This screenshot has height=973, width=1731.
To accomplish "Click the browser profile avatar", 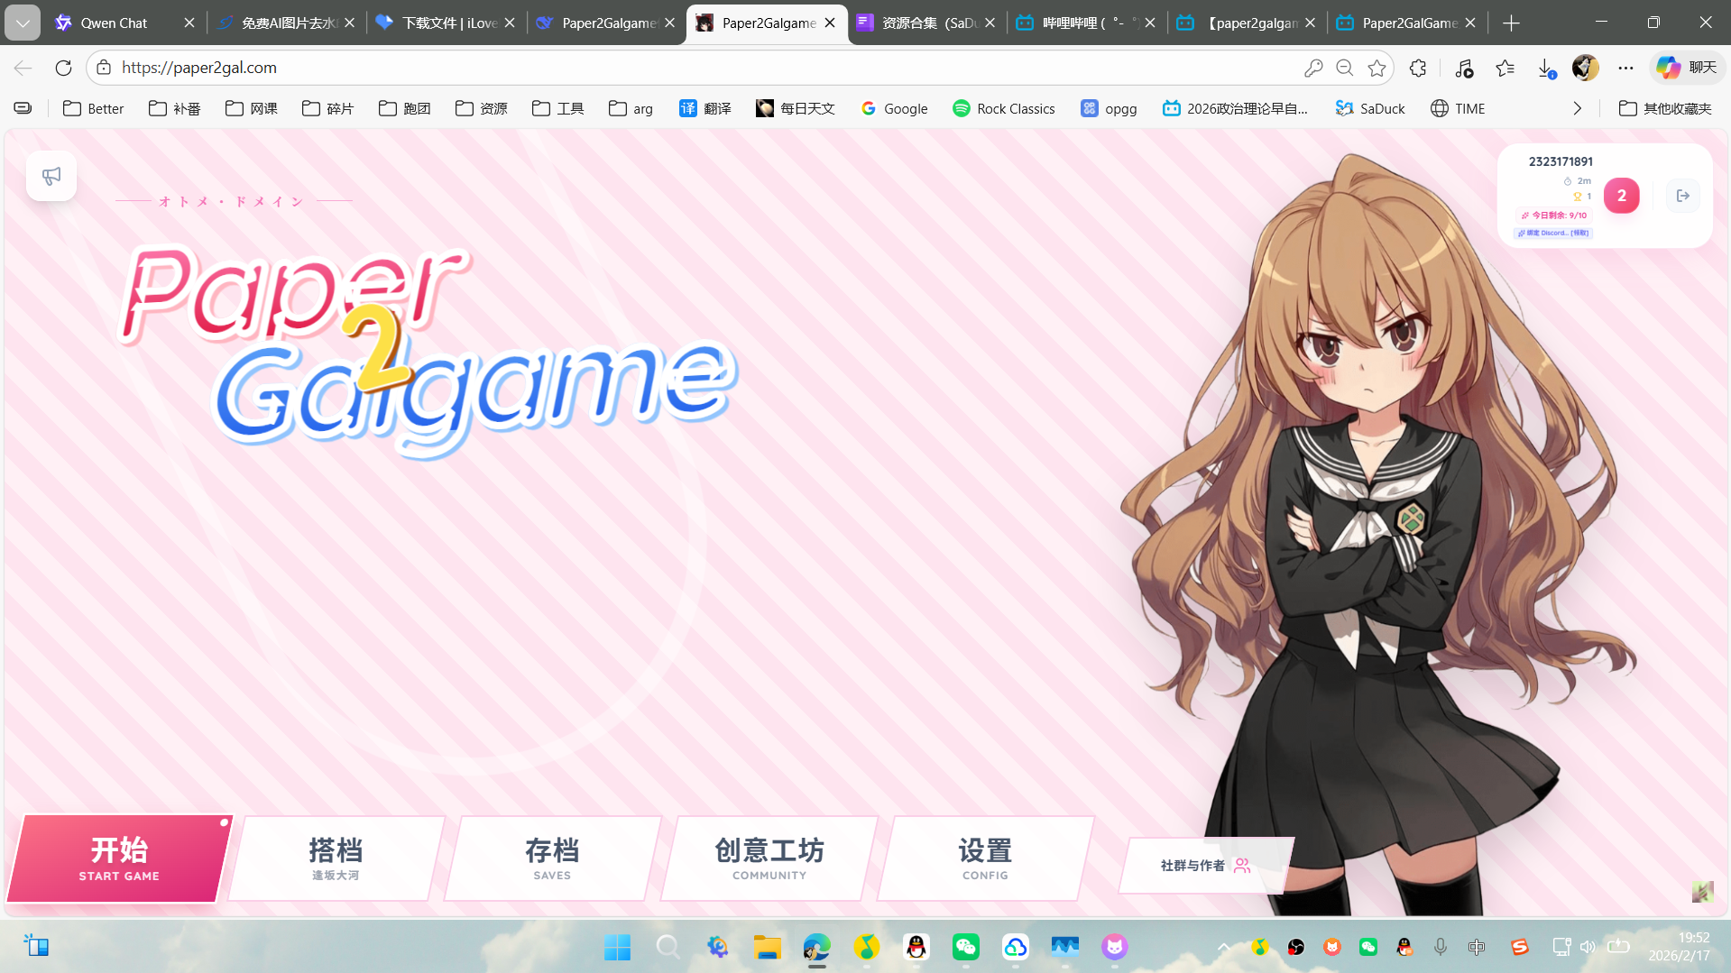I will 1585,68.
